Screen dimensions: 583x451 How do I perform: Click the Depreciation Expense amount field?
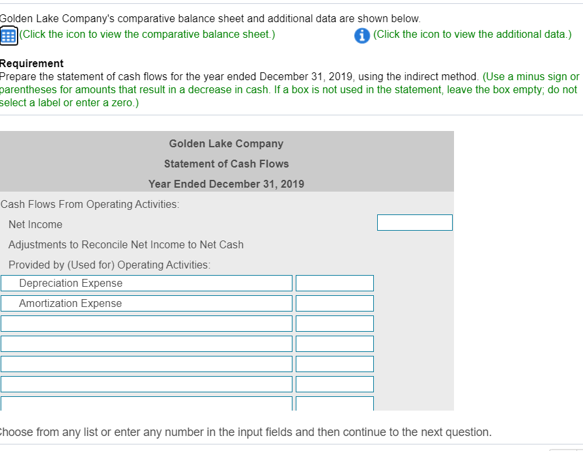click(x=335, y=283)
